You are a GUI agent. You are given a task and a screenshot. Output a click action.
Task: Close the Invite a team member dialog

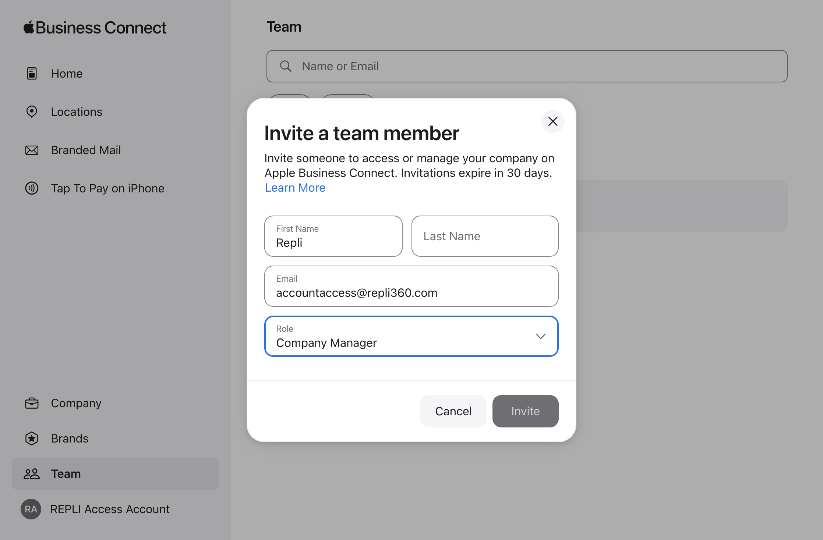[553, 121]
